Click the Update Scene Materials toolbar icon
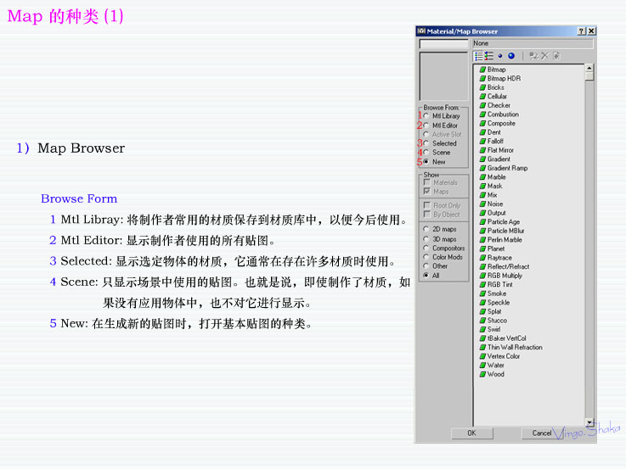 coord(533,56)
